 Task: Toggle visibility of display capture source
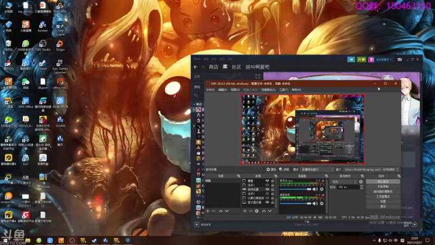coord(267,203)
